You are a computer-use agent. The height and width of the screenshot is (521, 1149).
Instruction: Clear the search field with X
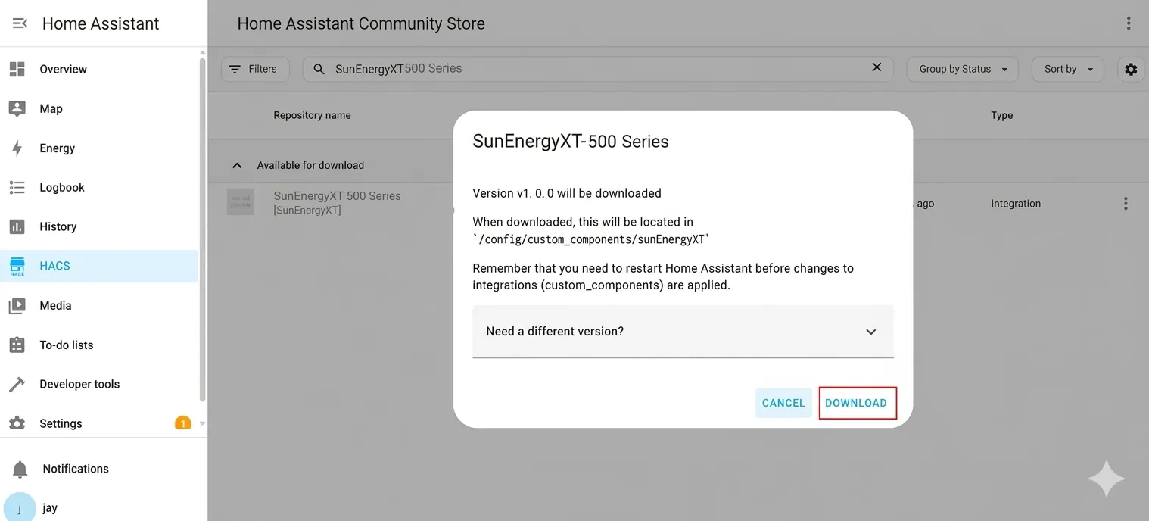click(x=877, y=67)
